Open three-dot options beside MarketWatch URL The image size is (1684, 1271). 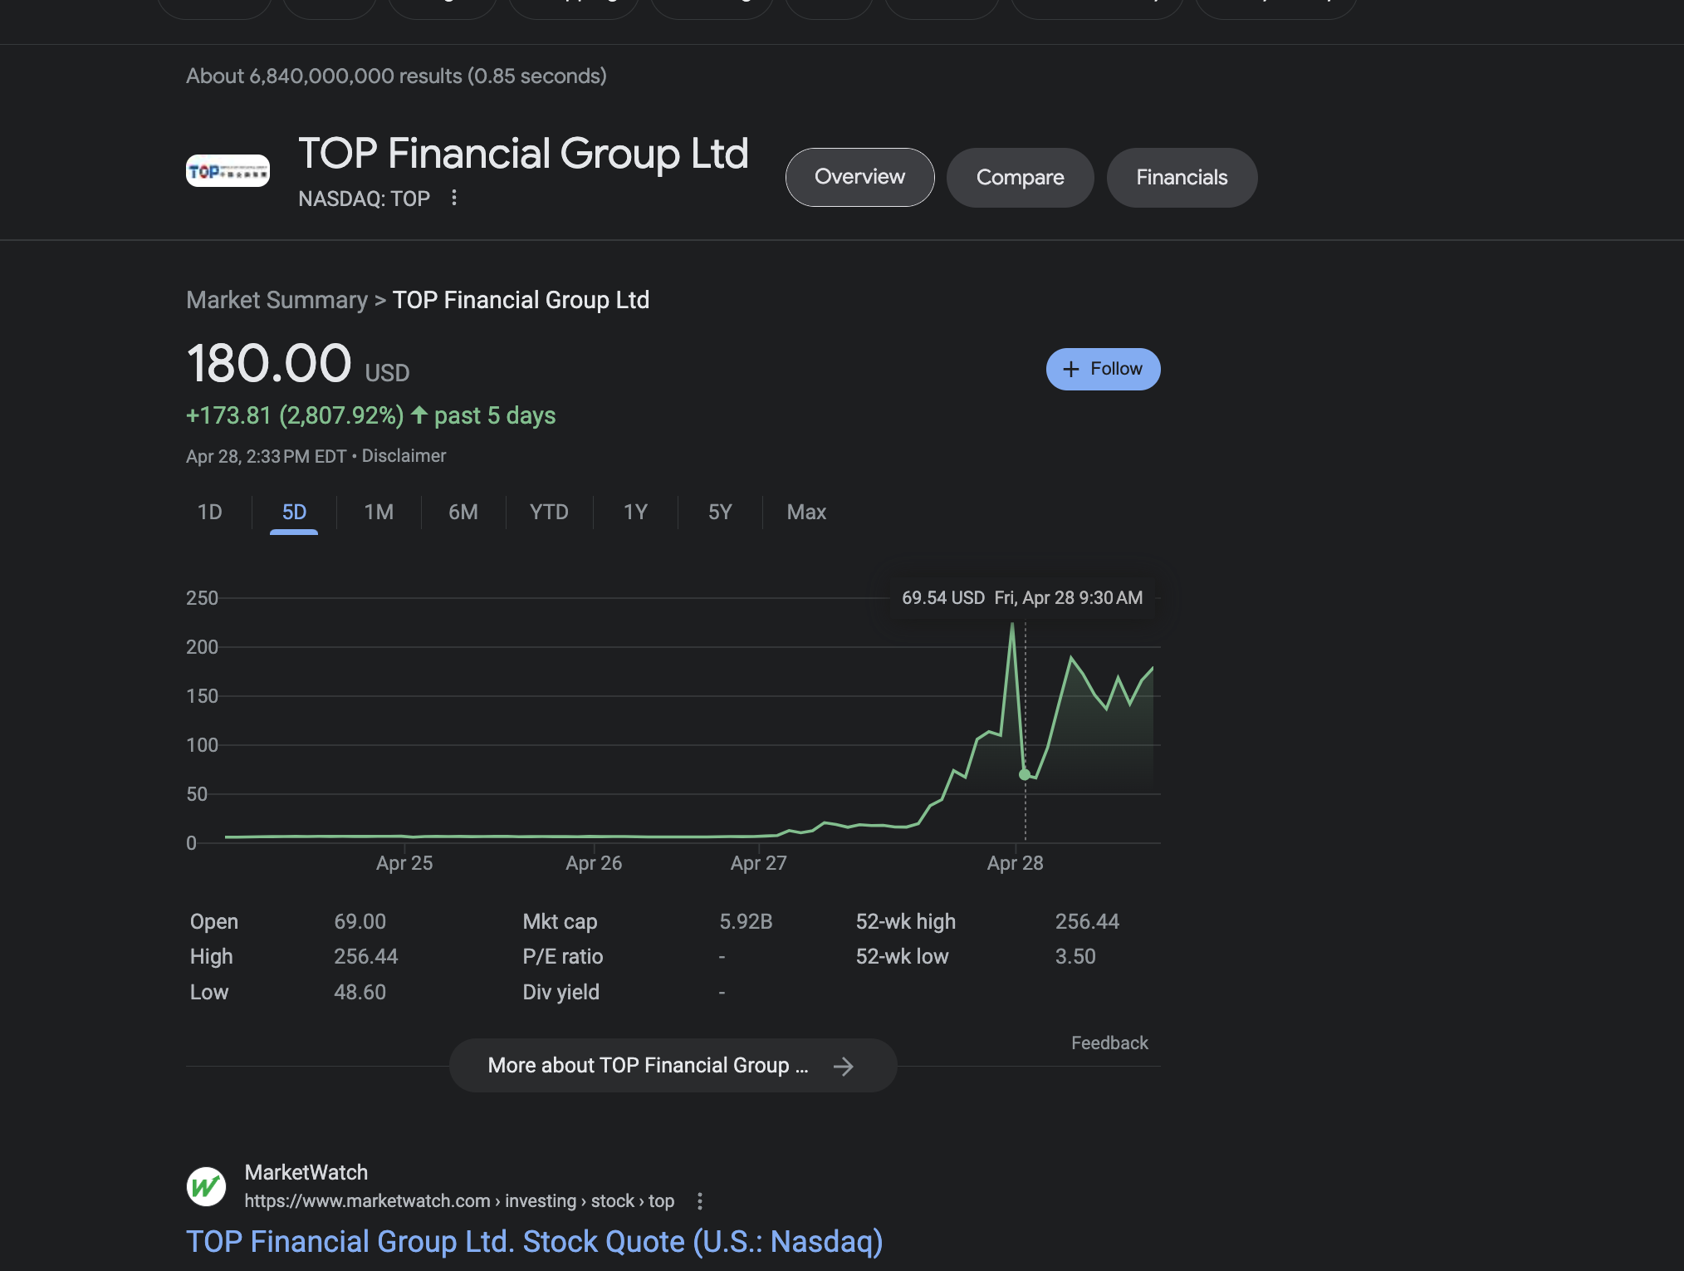click(x=700, y=1201)
